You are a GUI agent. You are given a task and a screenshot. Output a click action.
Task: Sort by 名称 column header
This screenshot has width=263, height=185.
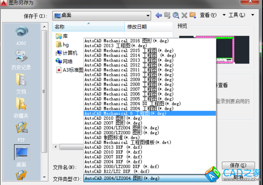[x=89, y=27]
